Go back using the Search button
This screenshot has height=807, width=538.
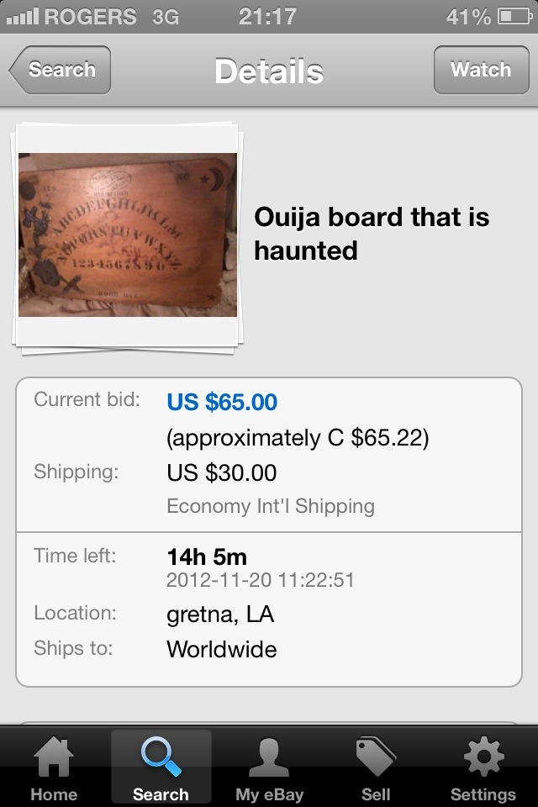61,70
